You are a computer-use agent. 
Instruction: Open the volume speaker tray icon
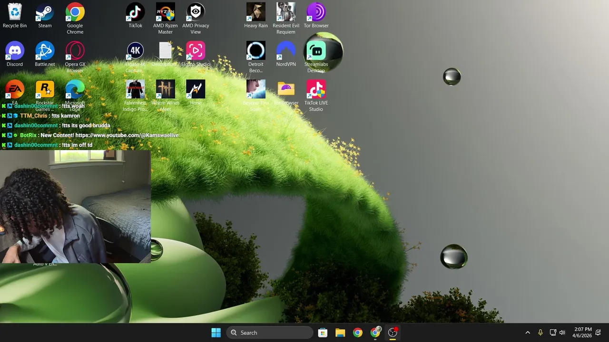[x=562, y=332]
